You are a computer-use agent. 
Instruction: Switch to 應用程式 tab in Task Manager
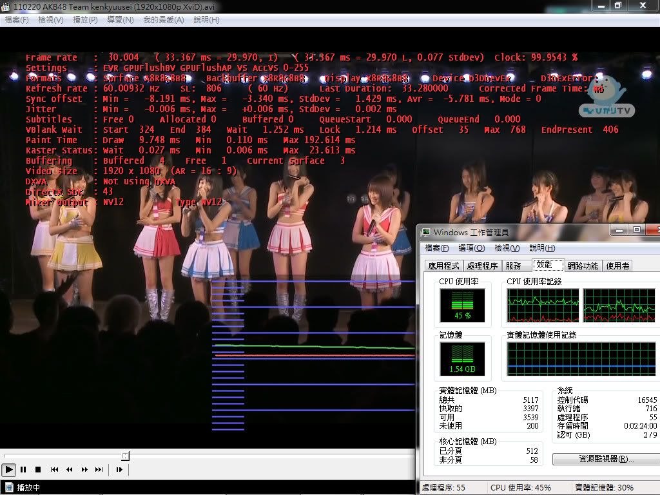(x=444, y=266)
